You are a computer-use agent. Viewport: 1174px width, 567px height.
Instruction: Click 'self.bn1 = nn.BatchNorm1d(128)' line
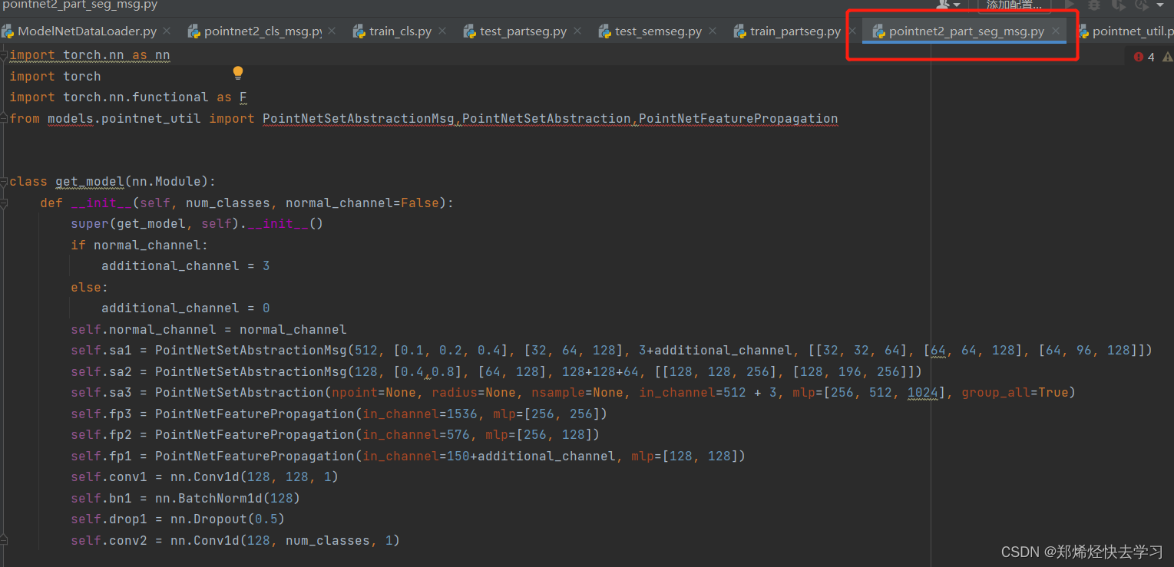[x=186, y=499]
